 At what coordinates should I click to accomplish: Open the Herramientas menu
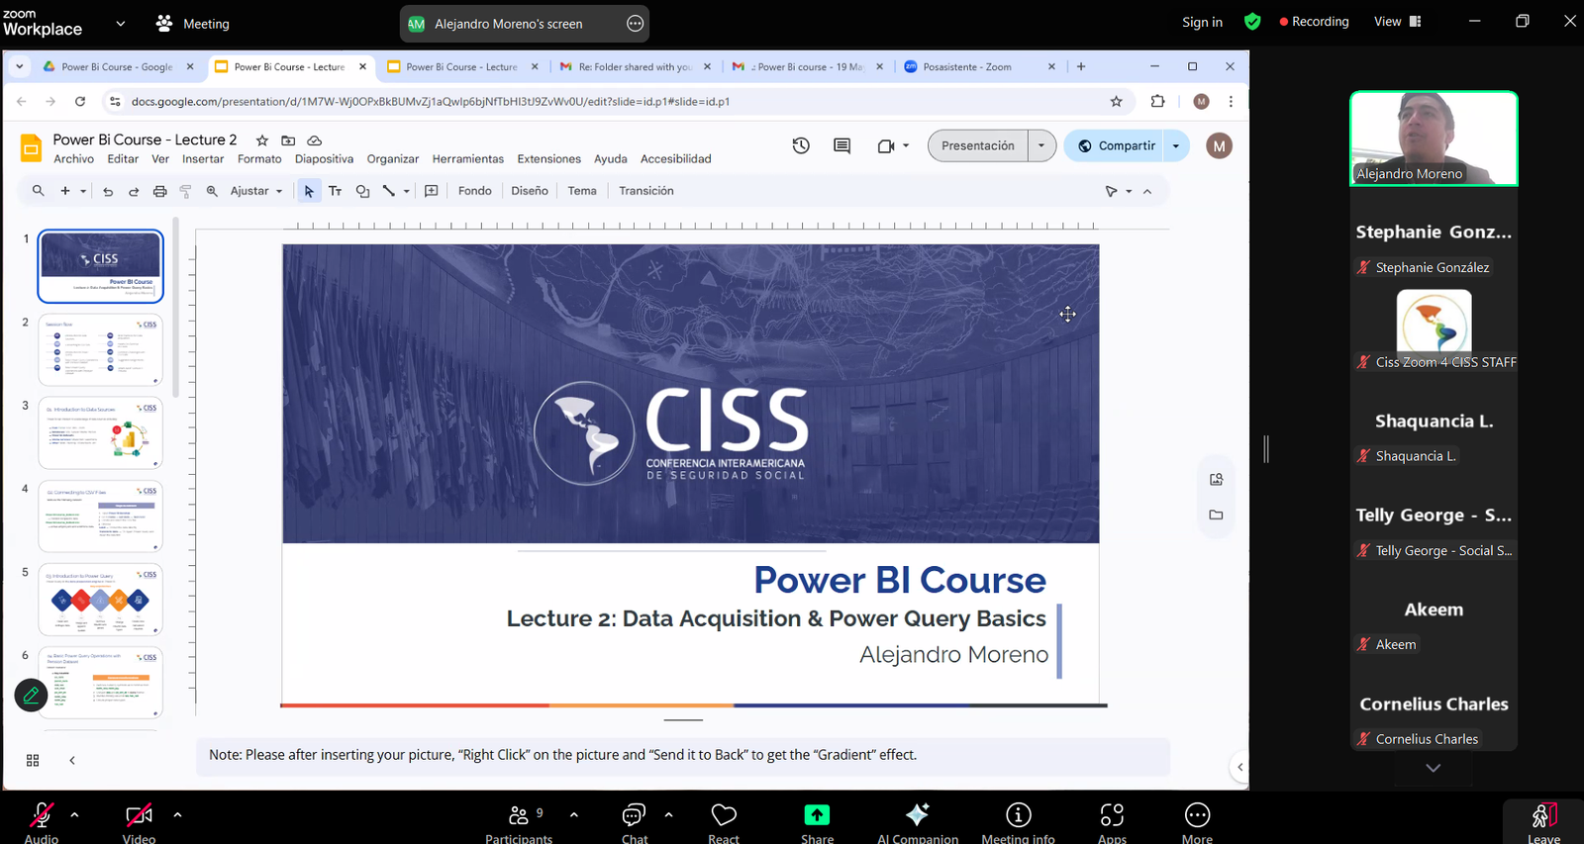coord(468,159)
